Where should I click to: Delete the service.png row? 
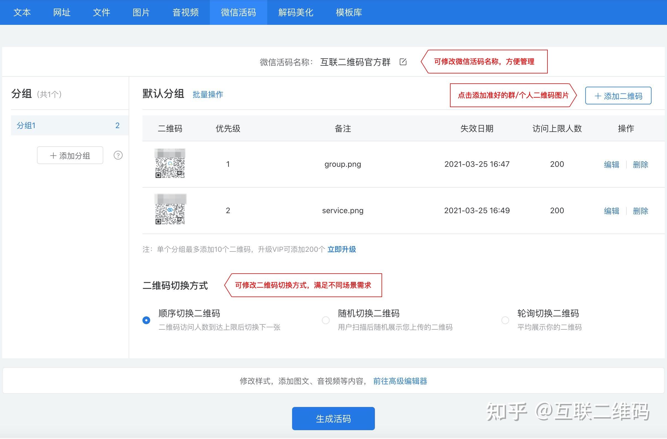point(640,211)
